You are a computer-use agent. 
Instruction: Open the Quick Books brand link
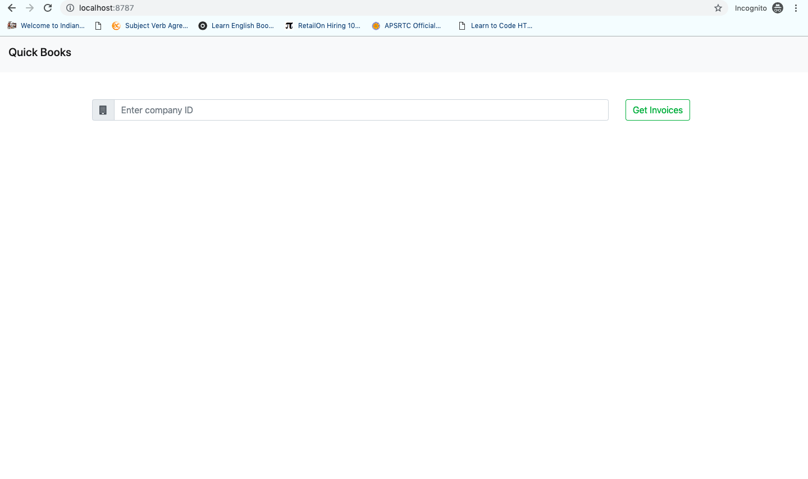[x=40, y=52]
